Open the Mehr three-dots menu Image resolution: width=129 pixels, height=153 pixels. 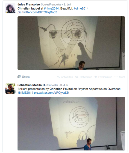point(116,77)
